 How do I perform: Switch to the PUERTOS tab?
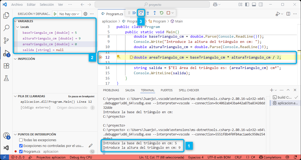coord(167,90)
